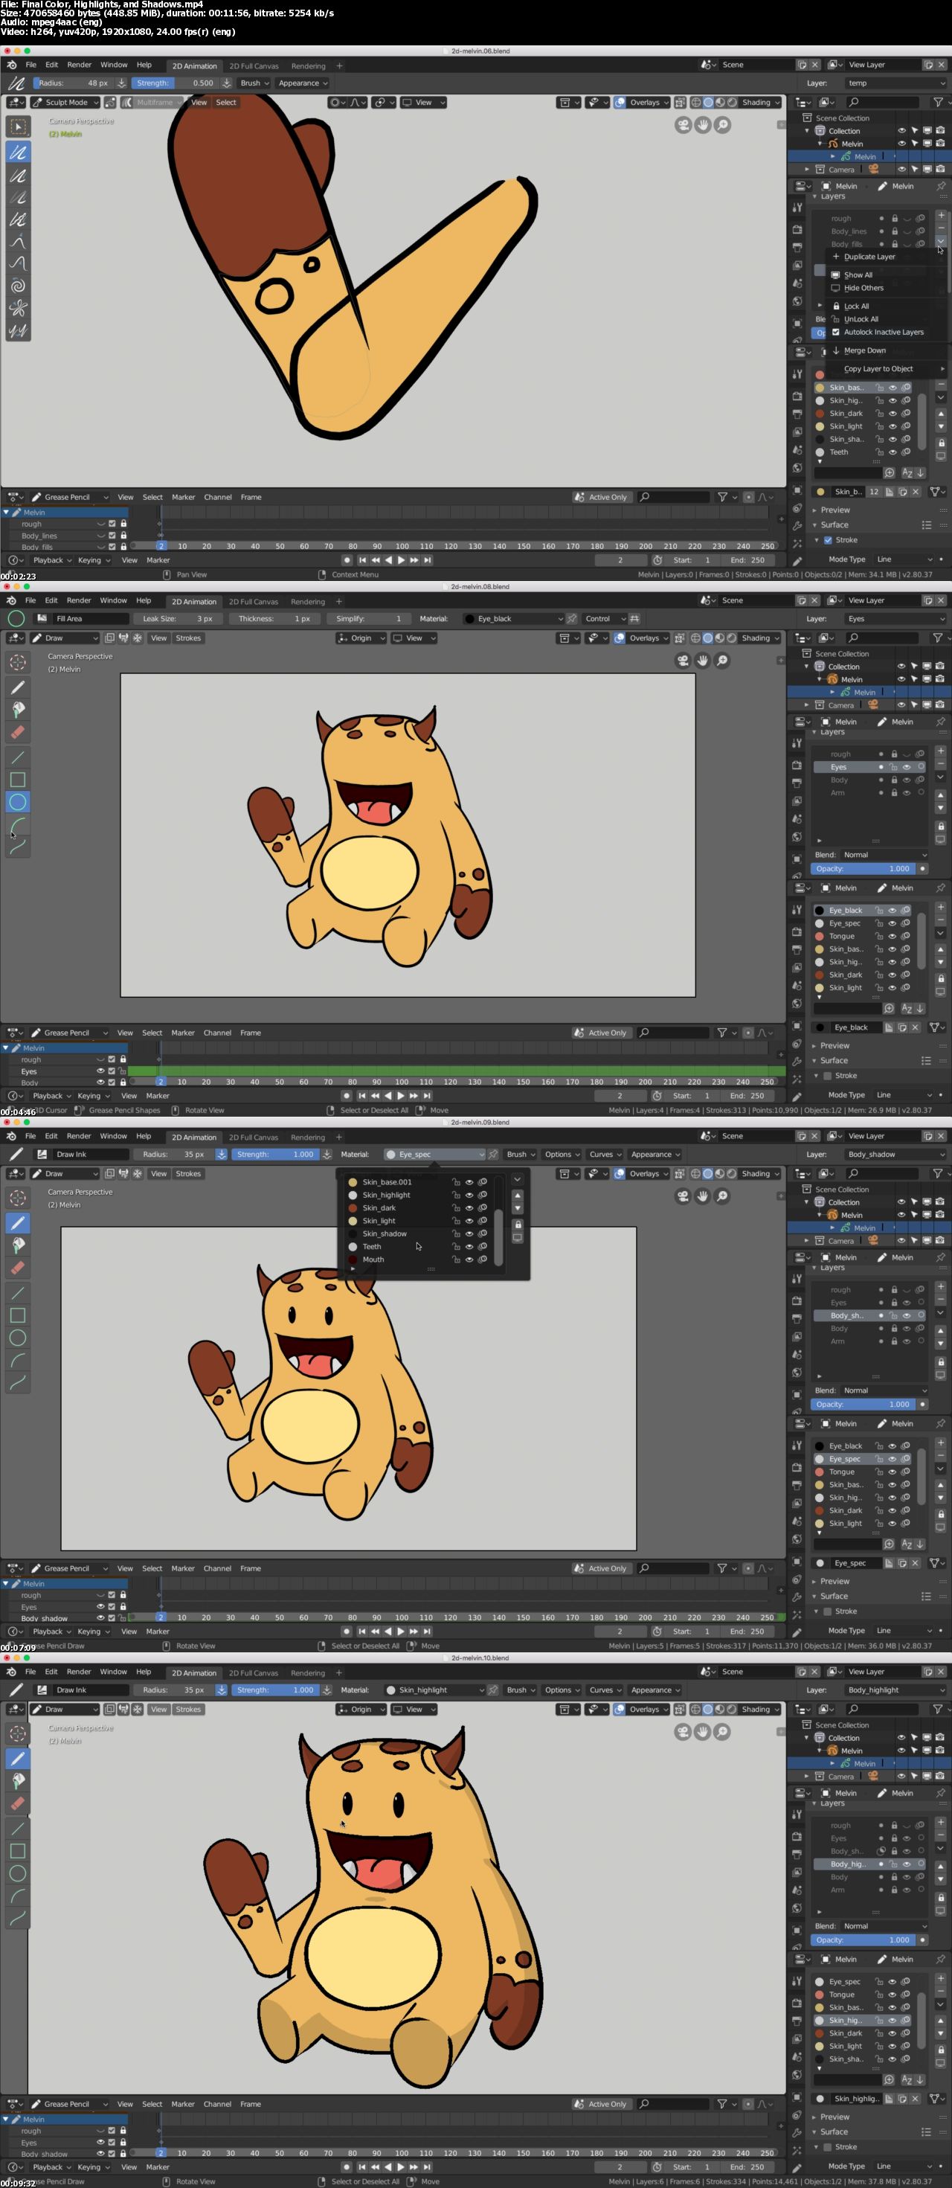This screenshot has width=952, height=2188.
Task: Toggle Teeth visibility eye in the material popup
Action: pos(469,1247)
